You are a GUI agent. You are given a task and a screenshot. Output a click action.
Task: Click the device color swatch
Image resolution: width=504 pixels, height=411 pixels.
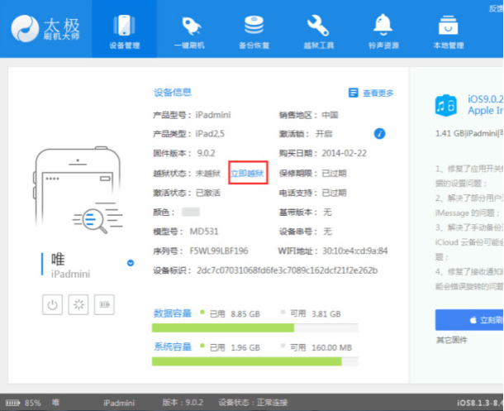(x=191, y=212)
